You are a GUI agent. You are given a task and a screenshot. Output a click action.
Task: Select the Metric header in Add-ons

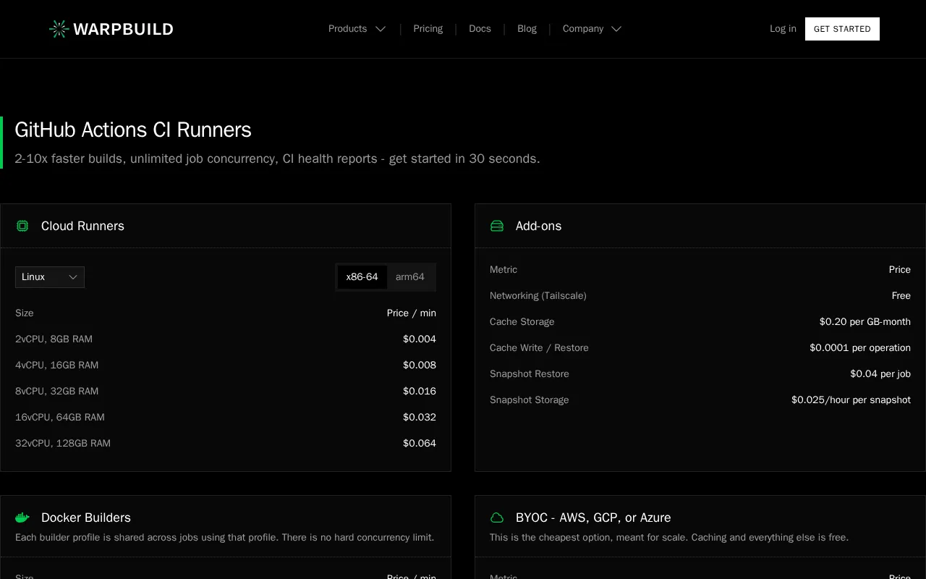(504, 270)
